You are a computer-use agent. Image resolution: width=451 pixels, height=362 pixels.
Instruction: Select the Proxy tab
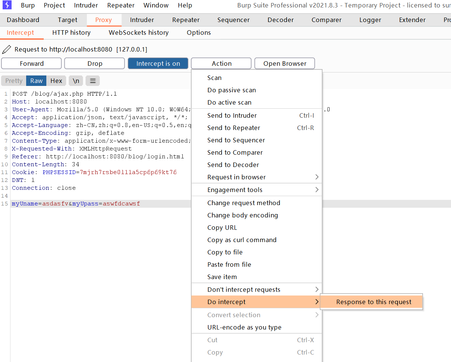pos(104,20)
